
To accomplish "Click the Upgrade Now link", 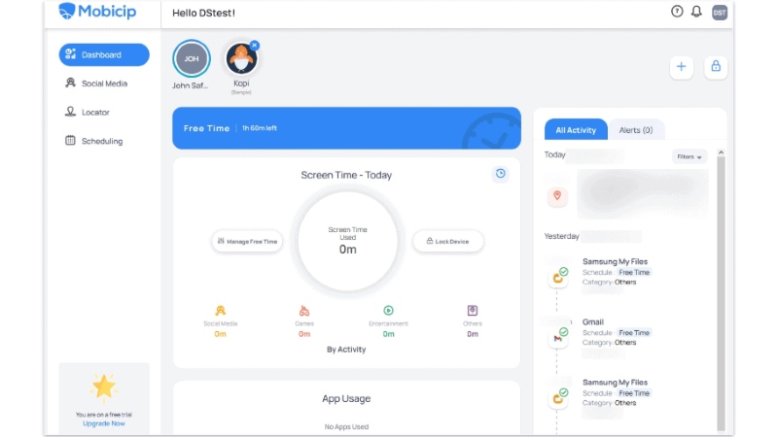I will (x=104, y=423).
